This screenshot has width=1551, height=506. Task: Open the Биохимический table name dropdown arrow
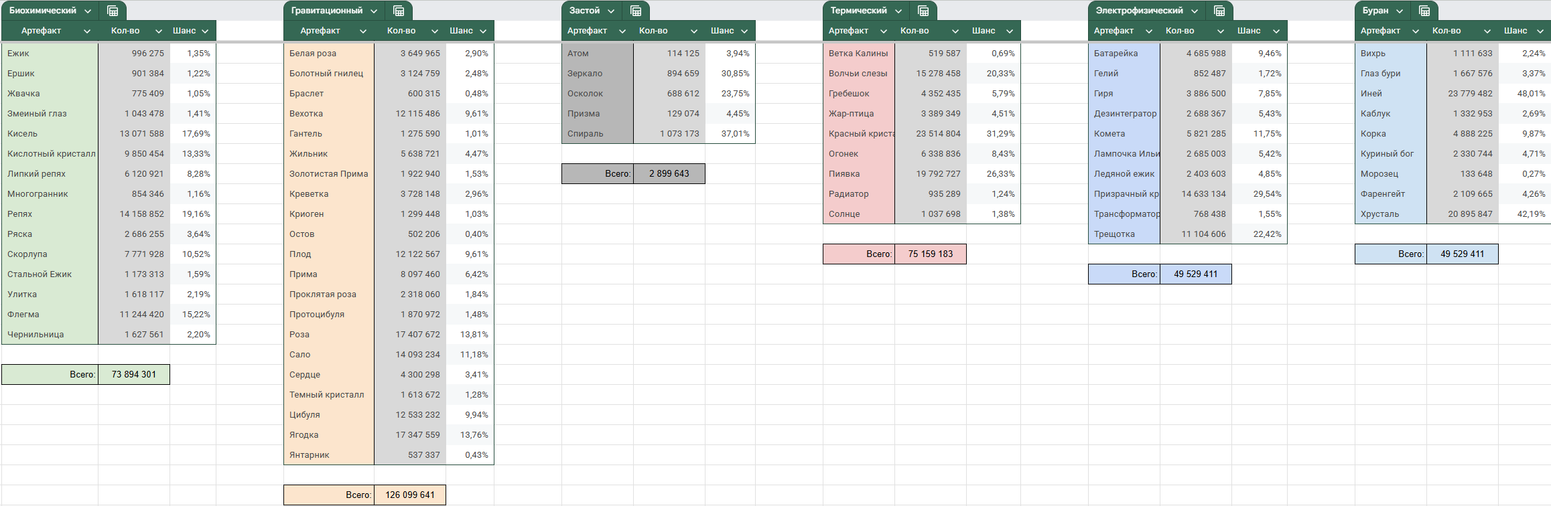coord(88,11)
